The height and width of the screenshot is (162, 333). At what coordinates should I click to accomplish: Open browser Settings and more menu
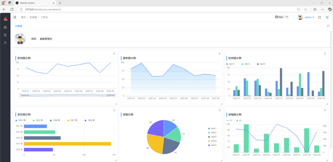323,9
